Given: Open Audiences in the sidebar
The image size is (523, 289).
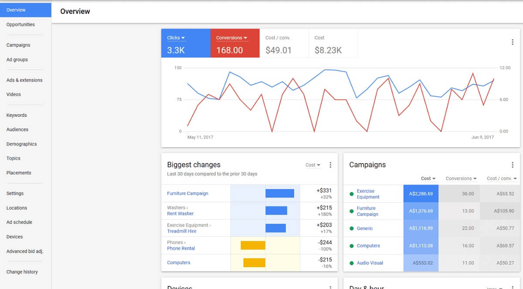Looking at the screenshot, I should tap(17, 130).
